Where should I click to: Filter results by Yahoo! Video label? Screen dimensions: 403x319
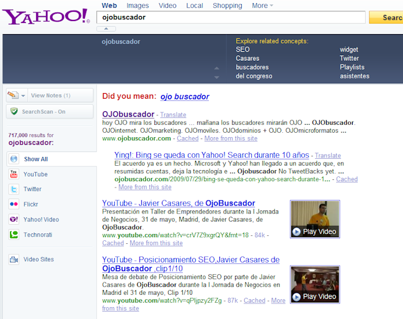[41, 220]
